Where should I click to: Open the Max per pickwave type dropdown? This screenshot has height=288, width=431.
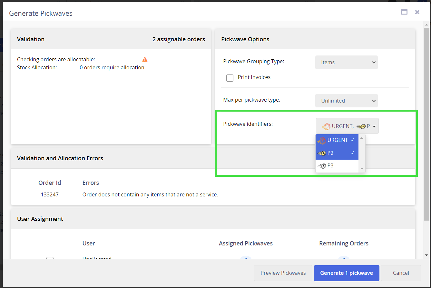click(x=346, y=101)
